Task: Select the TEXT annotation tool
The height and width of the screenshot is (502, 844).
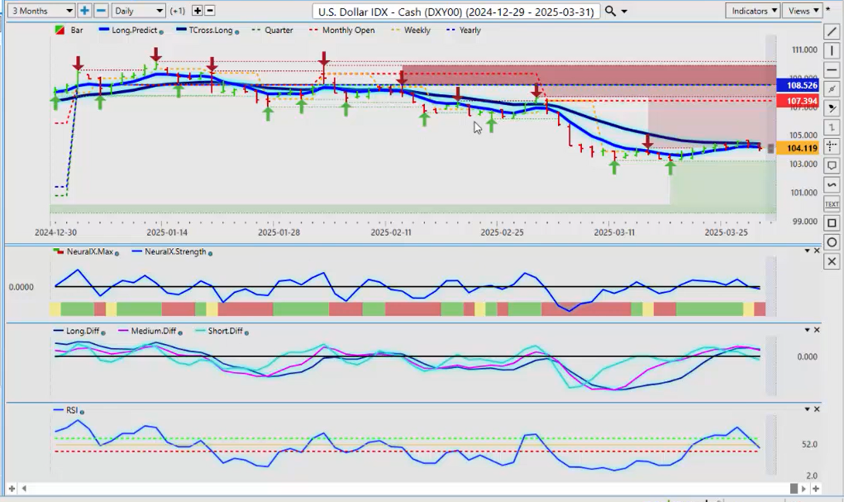Action: pyautogui.click(x=832, y=203)
